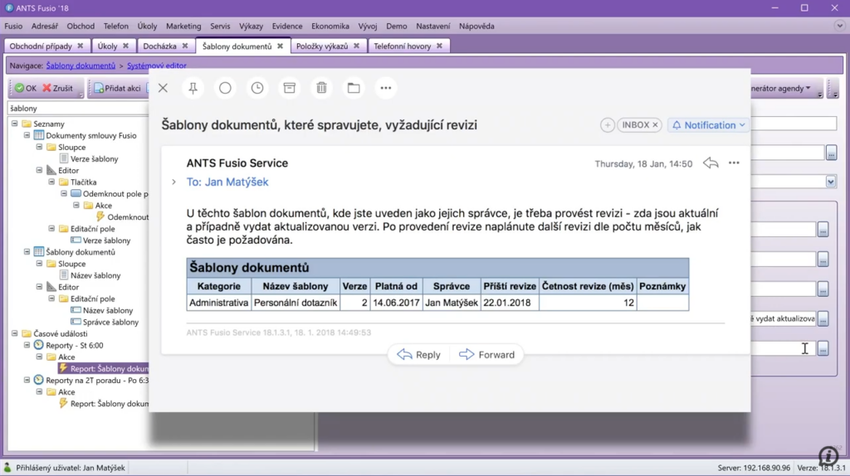Expand recipient details chevron next to To

pos(173,182)
